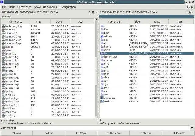Select the lastlog file icon
The image size is (195, 136).
[3, 47]
